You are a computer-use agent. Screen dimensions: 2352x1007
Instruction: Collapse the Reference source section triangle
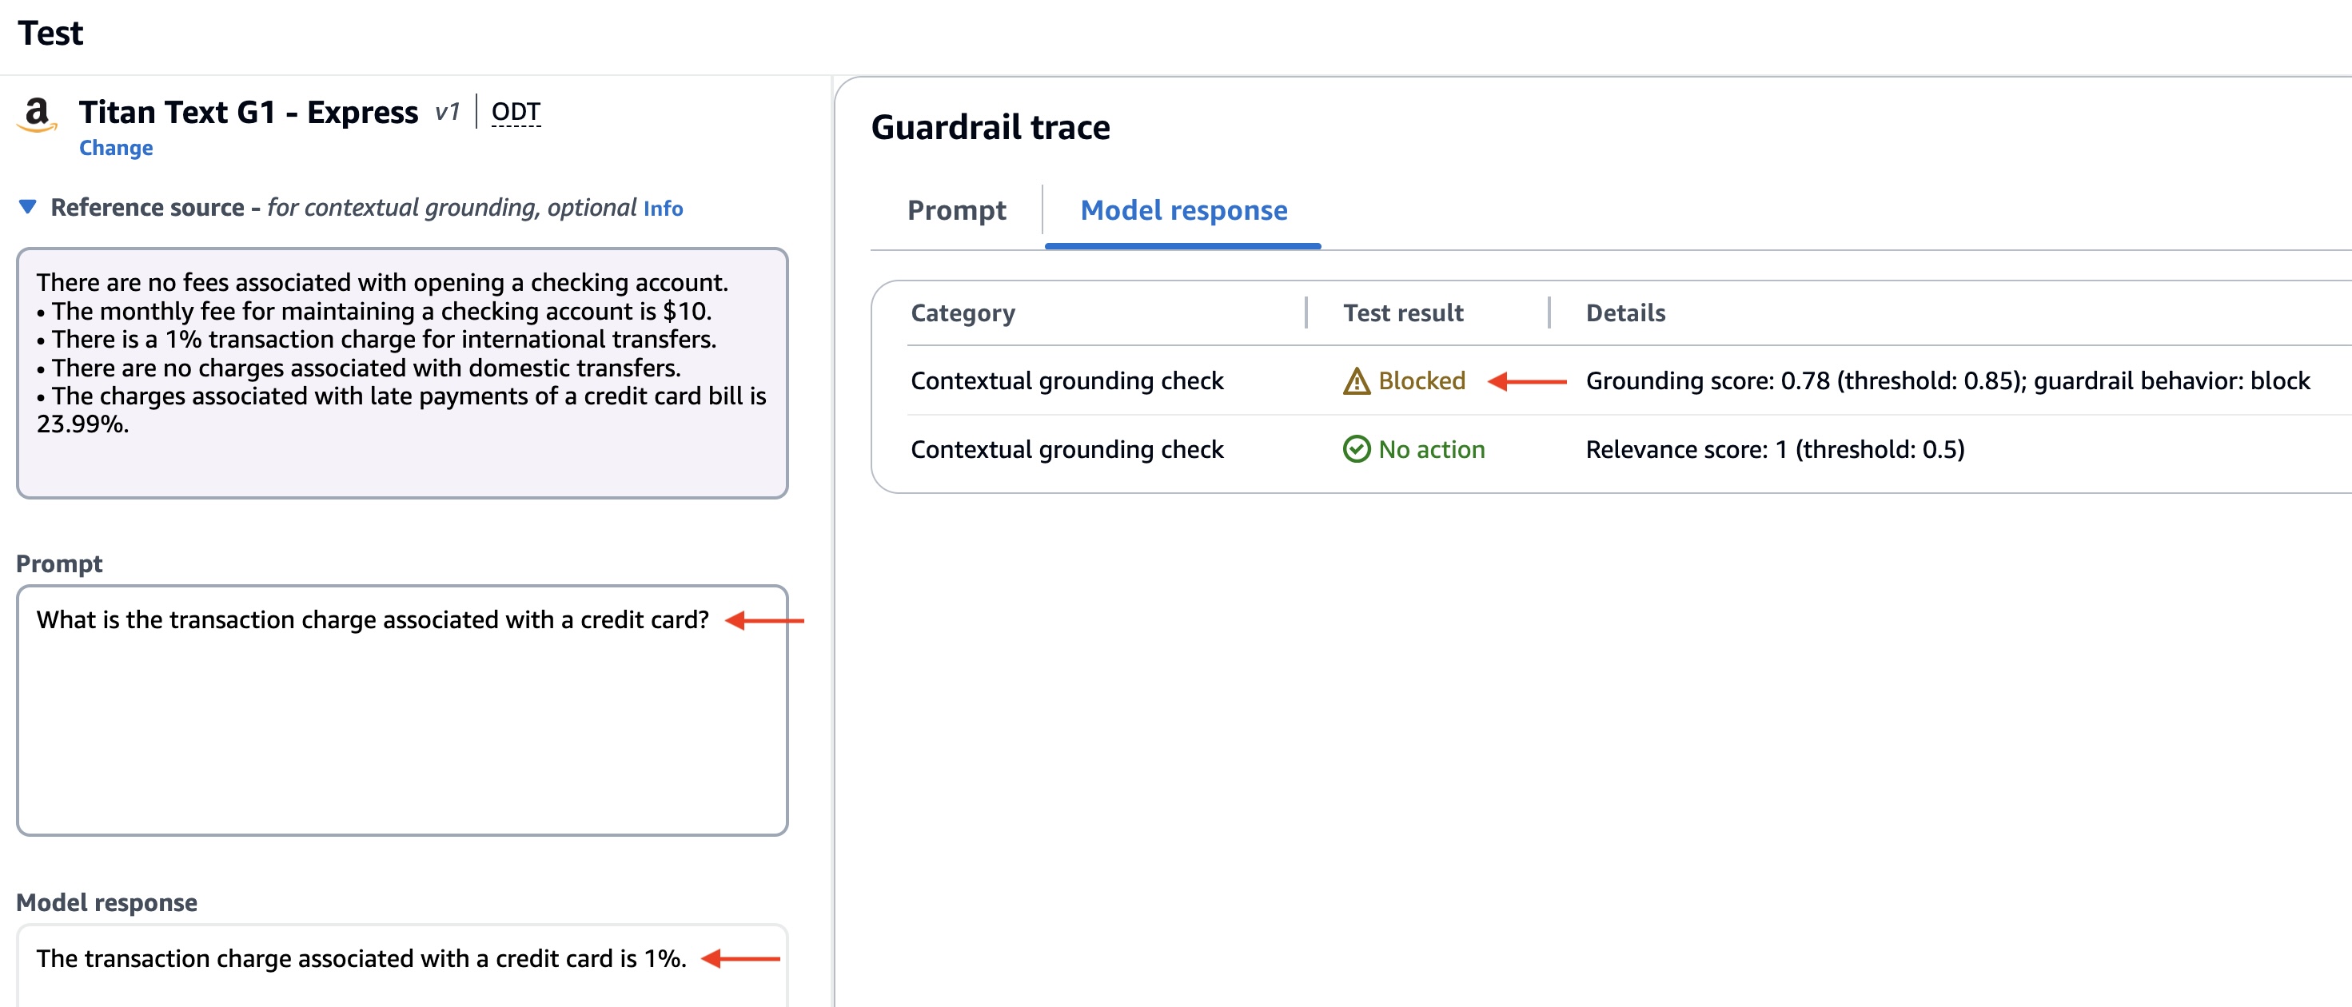coord(27,207)
